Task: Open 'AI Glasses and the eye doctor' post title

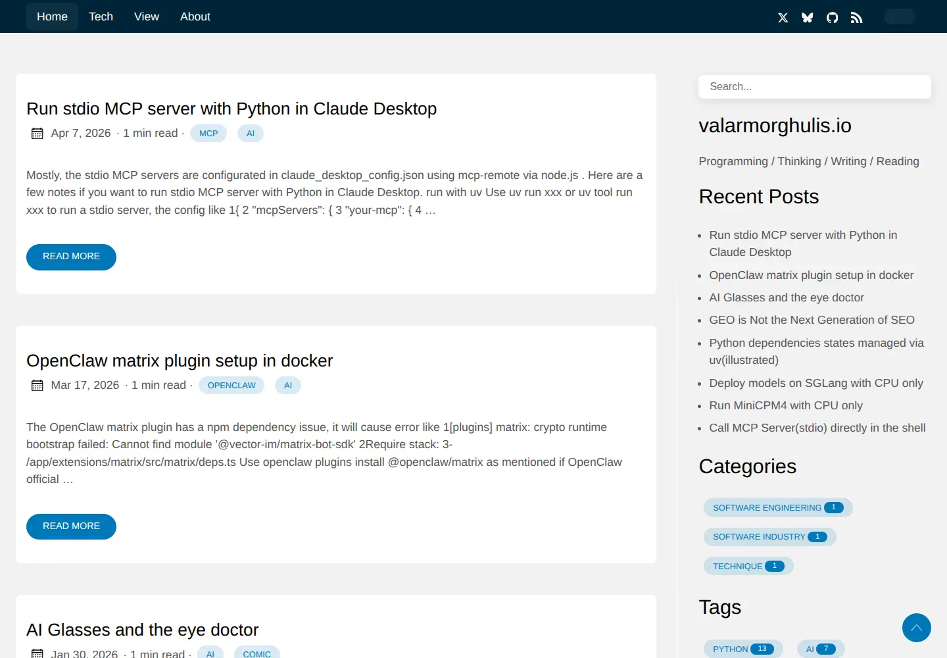Action: pyautogui.click(x=143, y=630)
